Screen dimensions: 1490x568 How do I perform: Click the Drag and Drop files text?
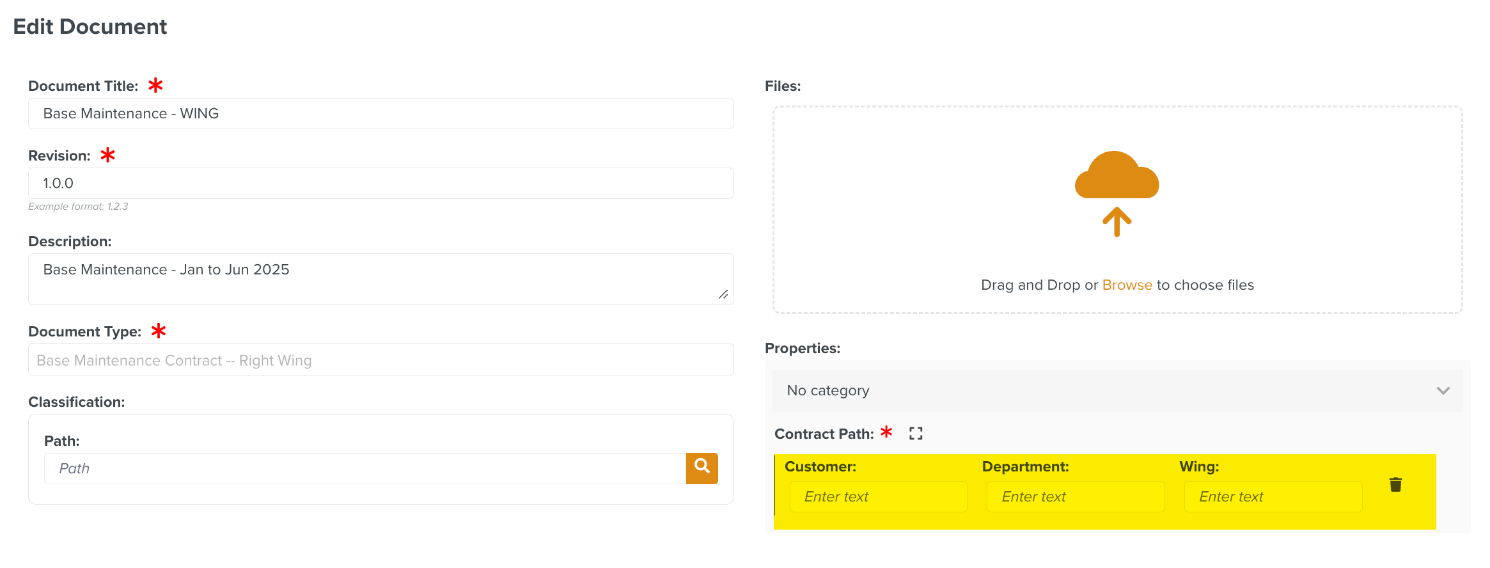click(1039, 285)
